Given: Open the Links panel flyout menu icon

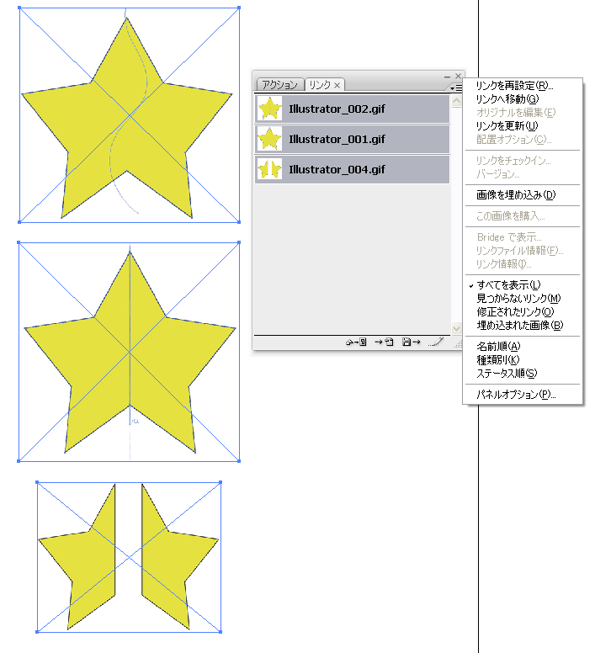Looking at the screenshot, I should coord(456,88).
